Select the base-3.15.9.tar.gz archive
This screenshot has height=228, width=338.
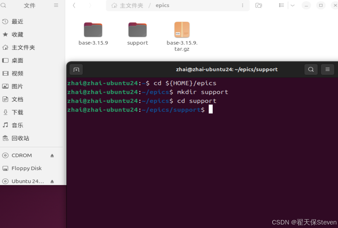click(182, 36)
